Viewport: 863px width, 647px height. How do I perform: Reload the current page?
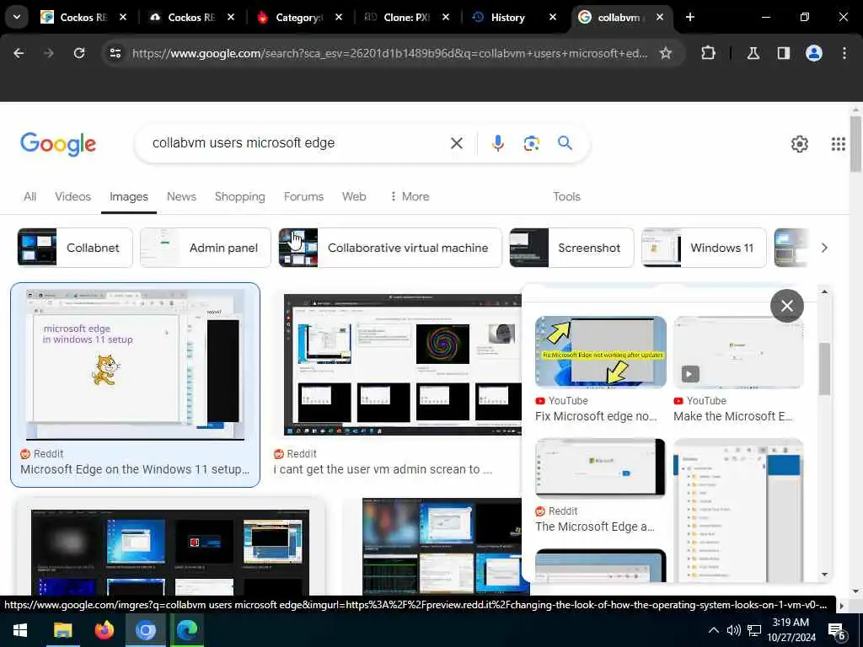pyautogui.click(x=79, y=53)
